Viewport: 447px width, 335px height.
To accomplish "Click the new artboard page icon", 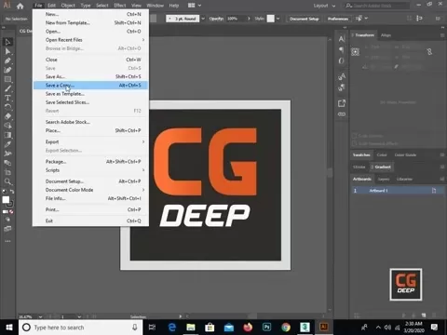I will 434,191.
